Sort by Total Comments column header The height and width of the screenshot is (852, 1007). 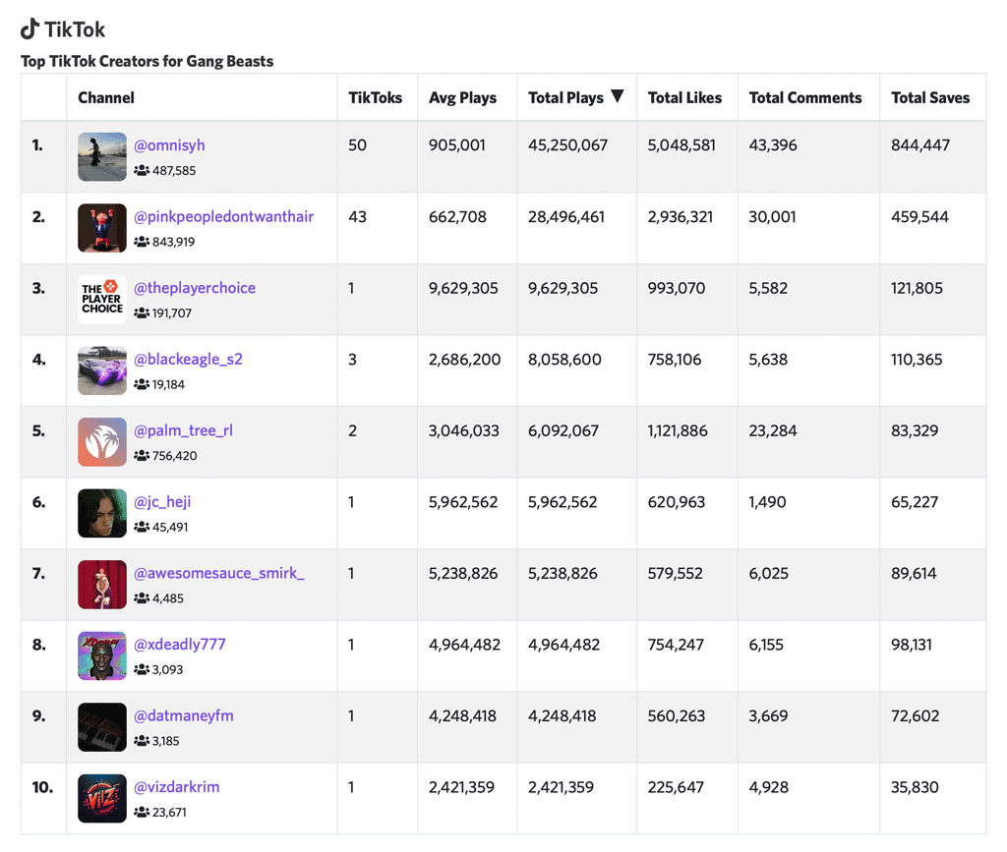coord(804,98)
